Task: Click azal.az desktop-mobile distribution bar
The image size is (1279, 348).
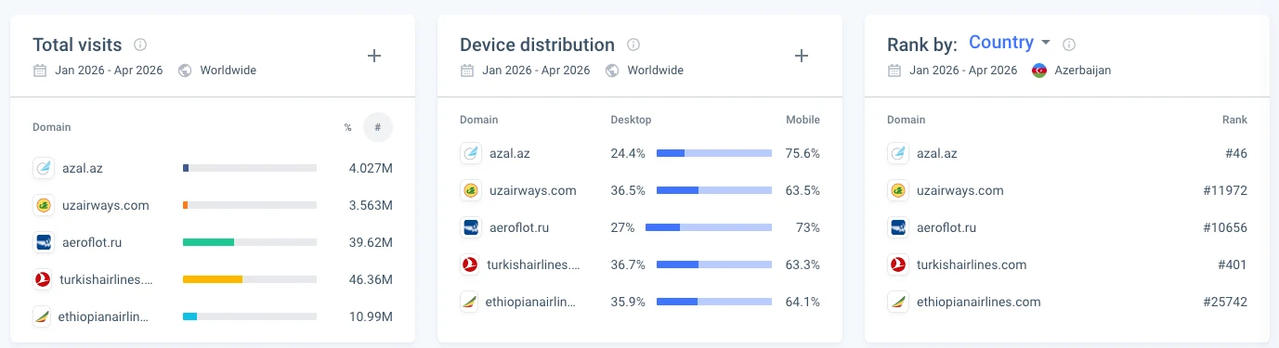Action: [x=714, y=153]
